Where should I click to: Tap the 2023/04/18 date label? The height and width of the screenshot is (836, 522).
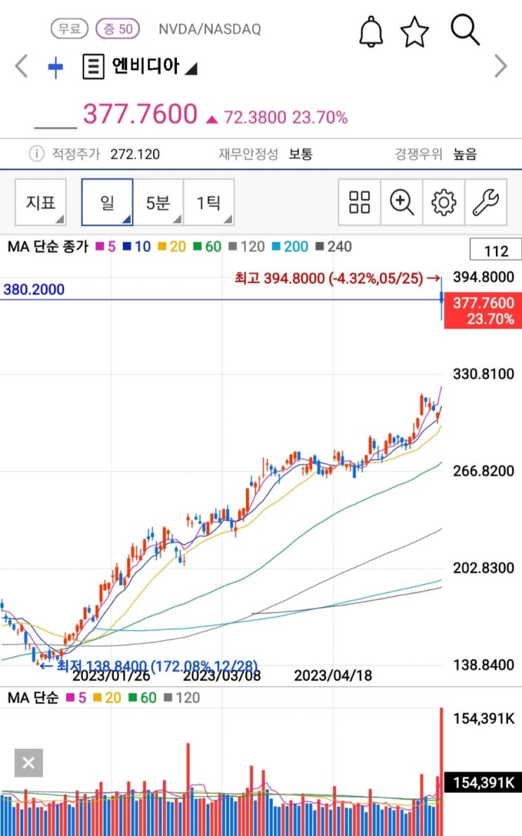coord(333,675)
